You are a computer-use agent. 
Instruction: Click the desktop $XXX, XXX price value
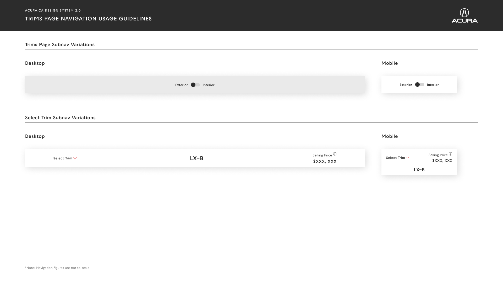click(325, 161)
